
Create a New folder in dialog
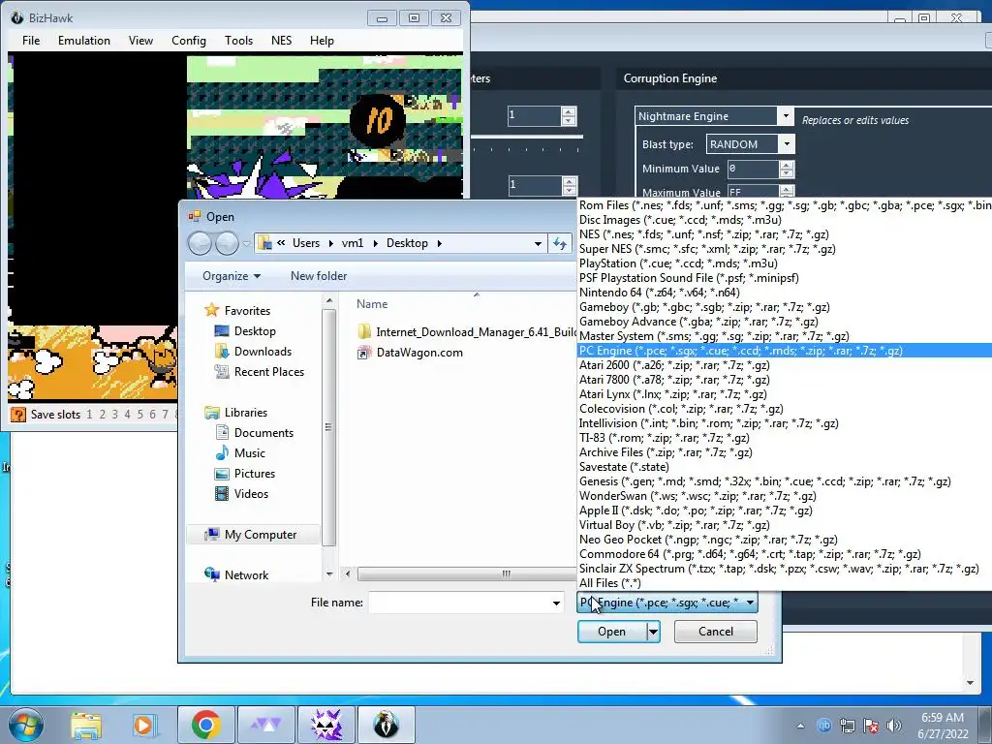(x=318, y=276)
